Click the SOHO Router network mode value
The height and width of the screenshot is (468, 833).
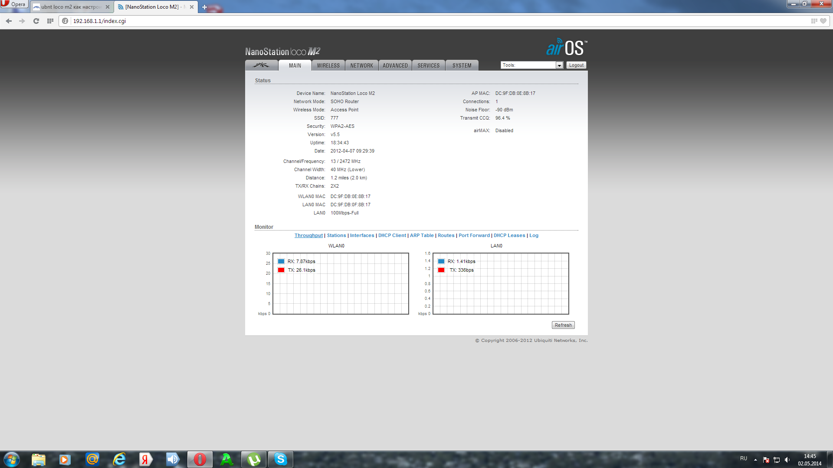coord(344,101)
